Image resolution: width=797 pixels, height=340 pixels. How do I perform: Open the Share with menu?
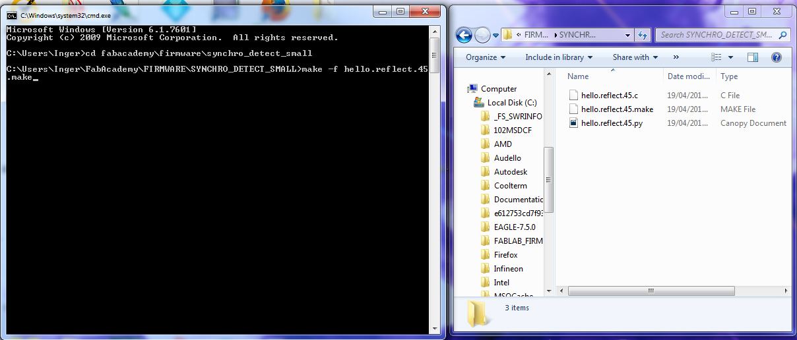coord(635,57)
